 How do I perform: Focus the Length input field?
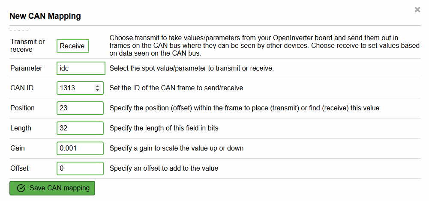[80, 128]
